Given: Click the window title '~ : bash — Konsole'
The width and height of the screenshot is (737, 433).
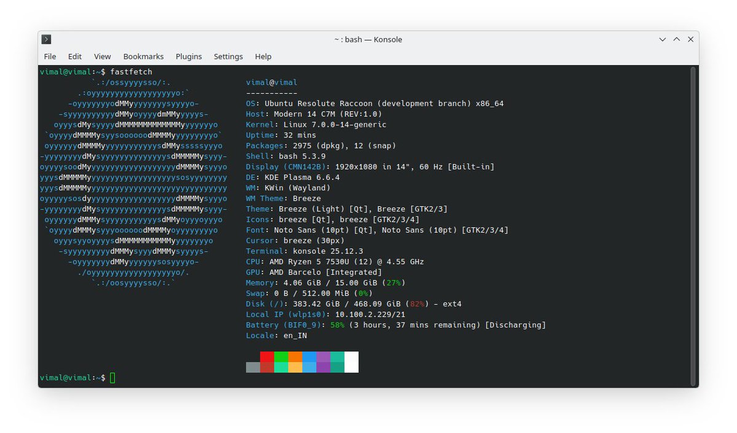Looking at the screenshot, I should pos(368,39).
